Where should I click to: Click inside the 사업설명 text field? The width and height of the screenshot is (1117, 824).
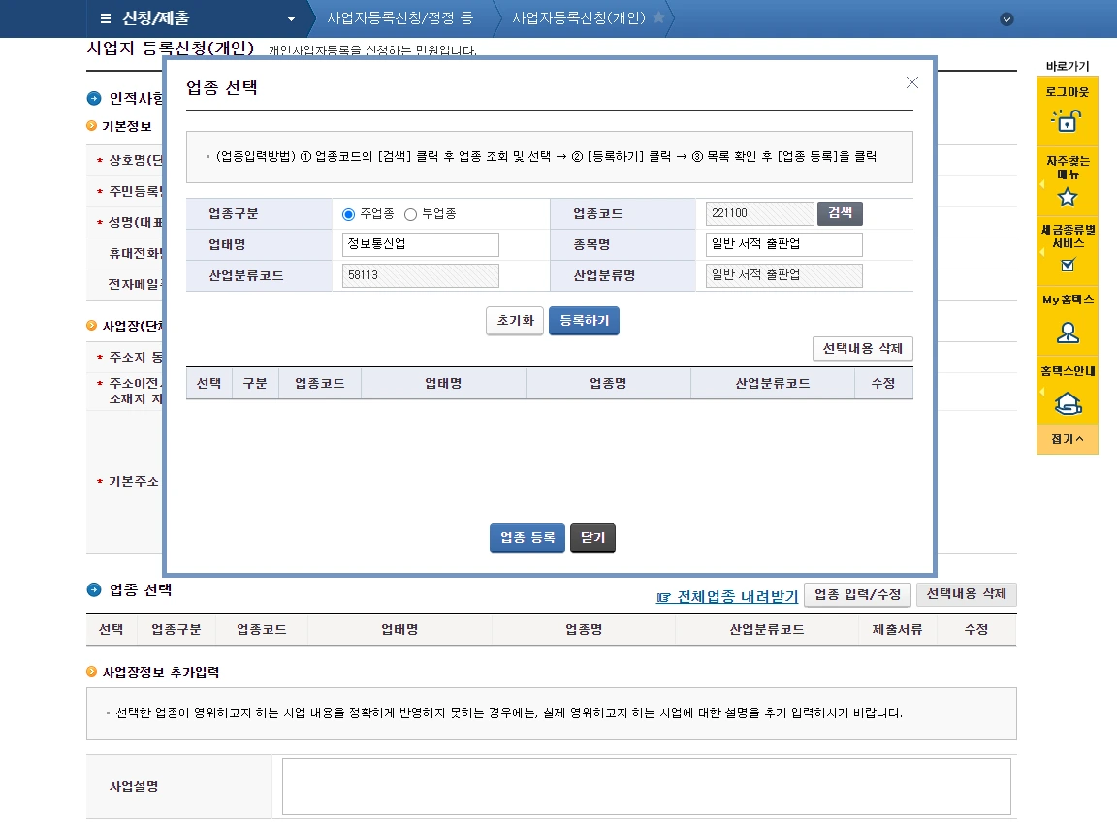(x=645, y=786)
